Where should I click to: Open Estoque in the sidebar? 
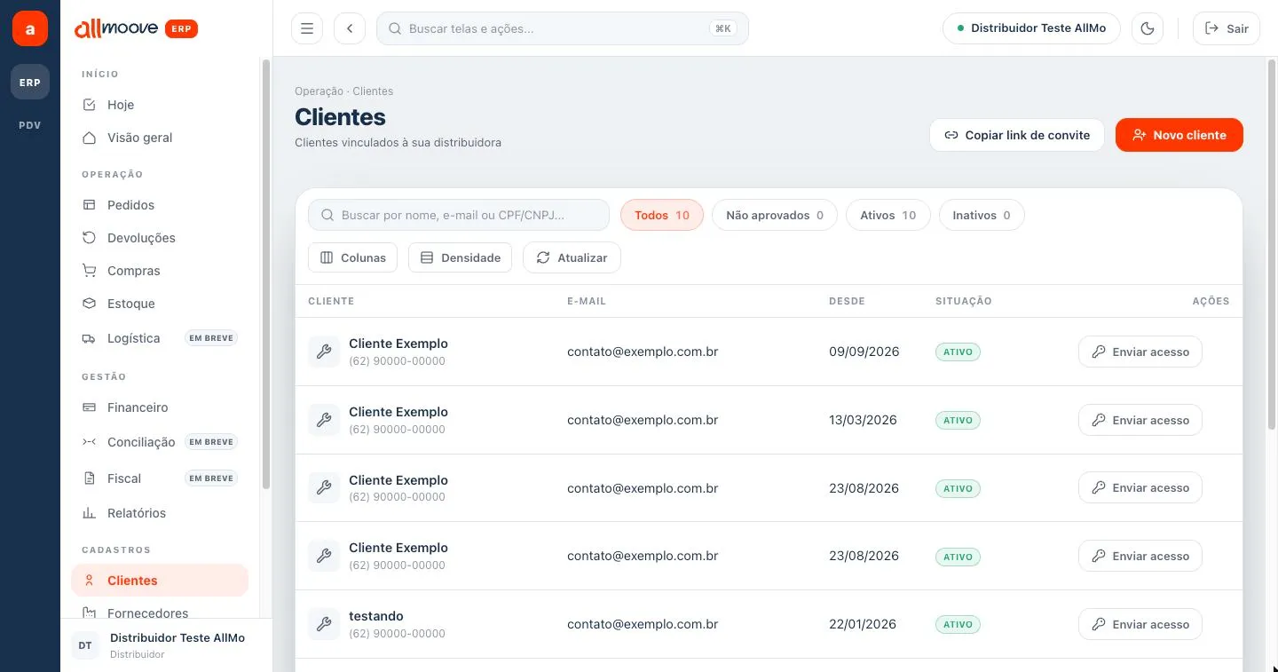160,304
